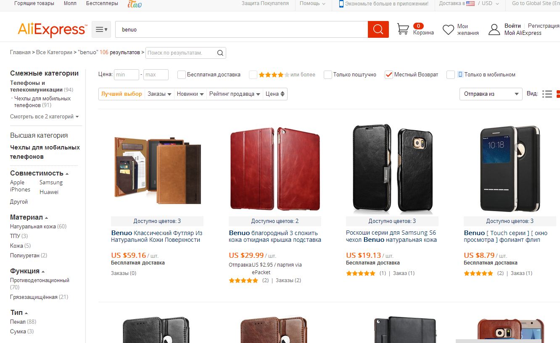The height and width of the screenshot is (343, 560).
Task: Click the AliExpress logo
Action: click(x=52, y=30)
